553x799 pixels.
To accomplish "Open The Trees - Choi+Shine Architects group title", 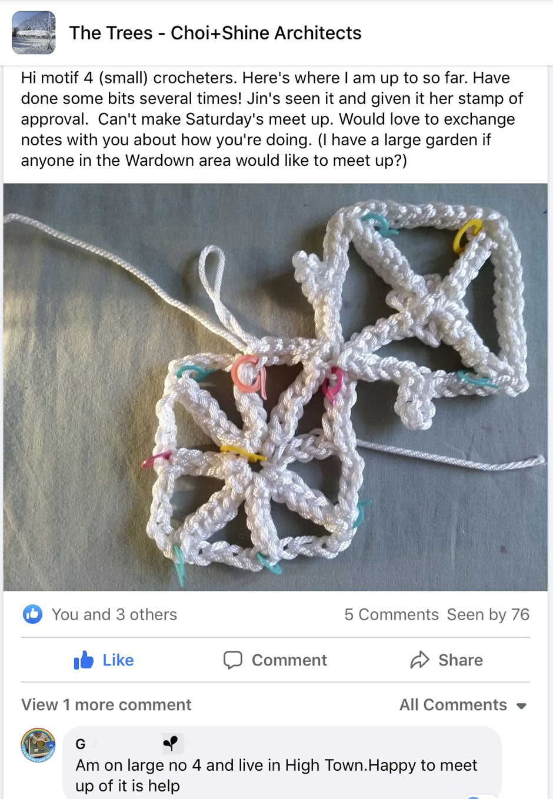I will [x=215, y=33].
